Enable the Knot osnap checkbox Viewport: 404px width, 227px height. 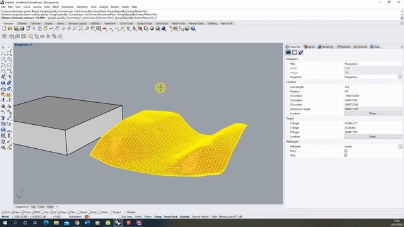point(89,212)
